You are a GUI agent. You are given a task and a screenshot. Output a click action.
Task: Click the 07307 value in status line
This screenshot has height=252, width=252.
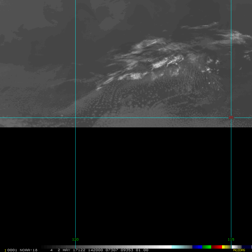(x=111, y=250)
